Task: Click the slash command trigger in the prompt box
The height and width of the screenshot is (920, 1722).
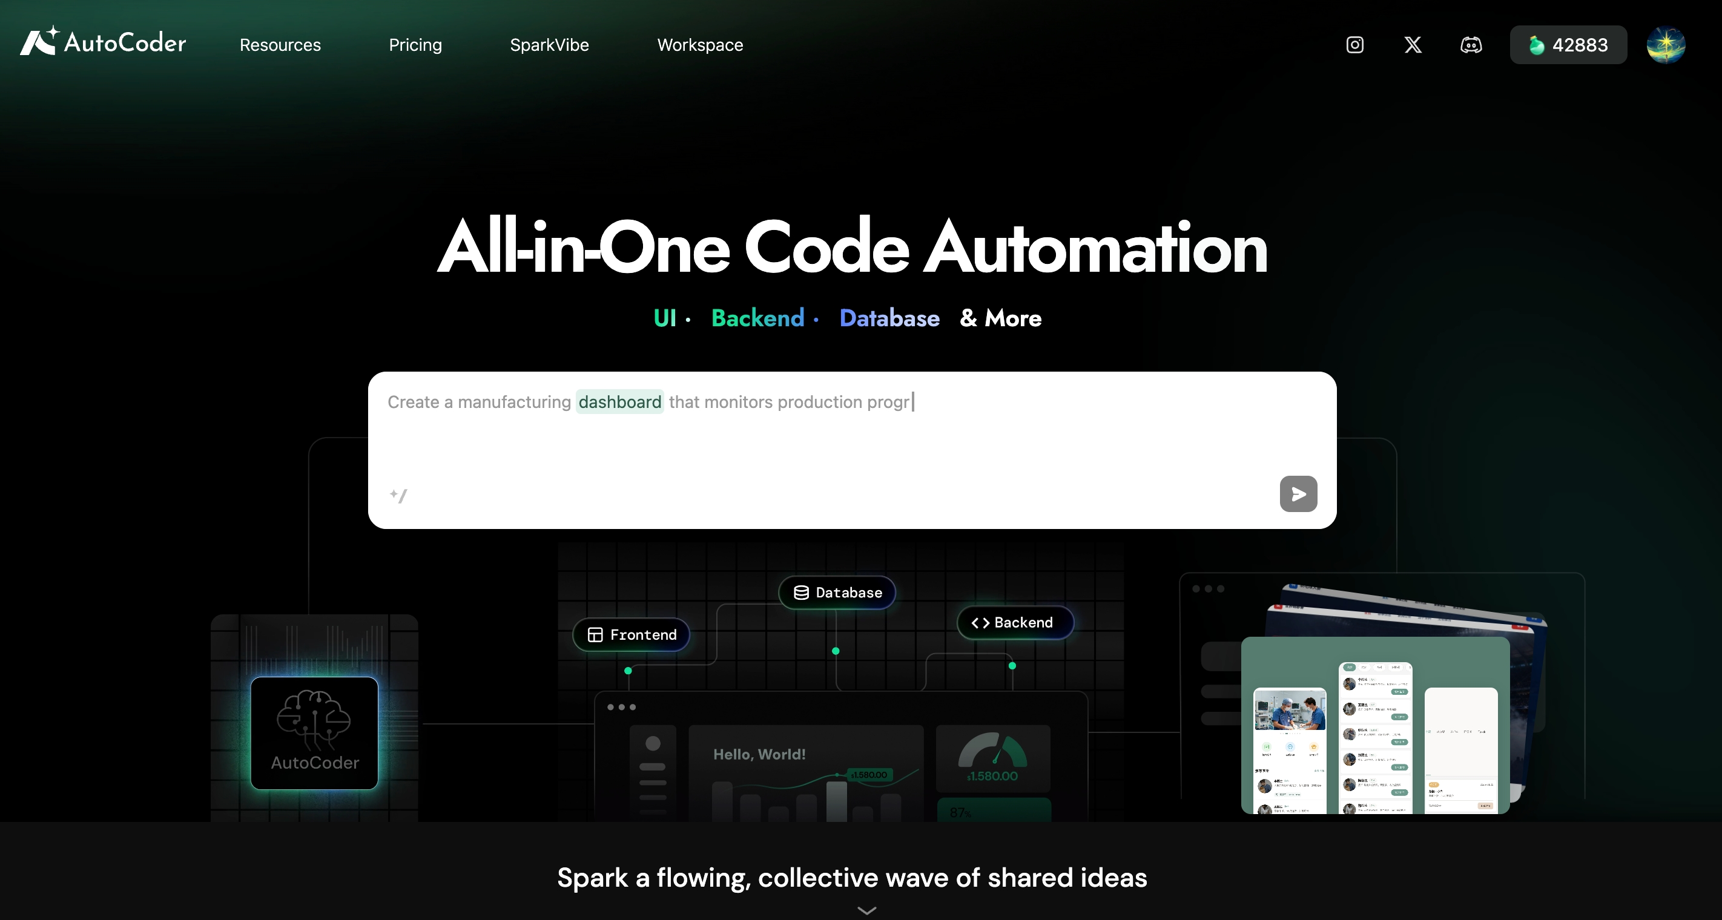Action: coord(399,496)
